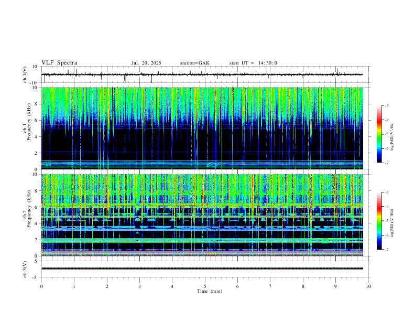Click the ch.1 colorbar "log(PSD)(V²/Hz)" label
Image resolution: width=415 pixels, height=321 pixels.
pos(392,136)
